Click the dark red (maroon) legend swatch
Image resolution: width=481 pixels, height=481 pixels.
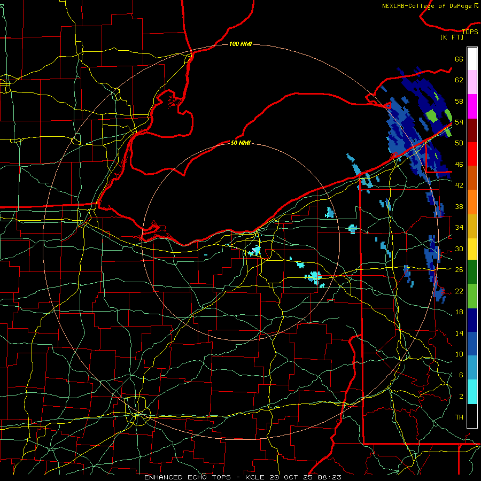472,130
